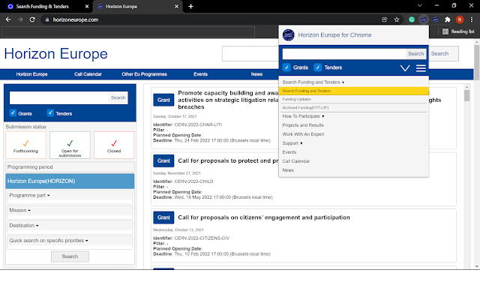Click the active Horizon Europe extension icon

point(424,19)
